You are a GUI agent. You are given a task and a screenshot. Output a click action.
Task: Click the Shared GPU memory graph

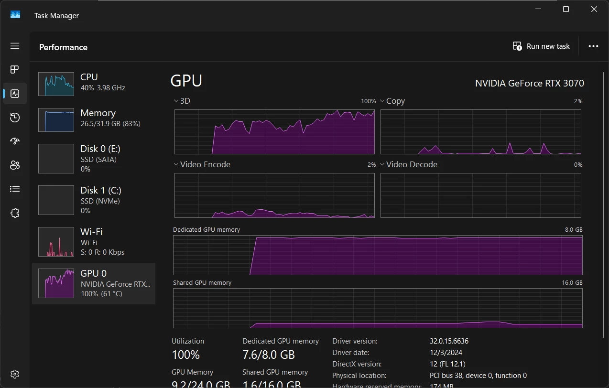pos(378,308)
